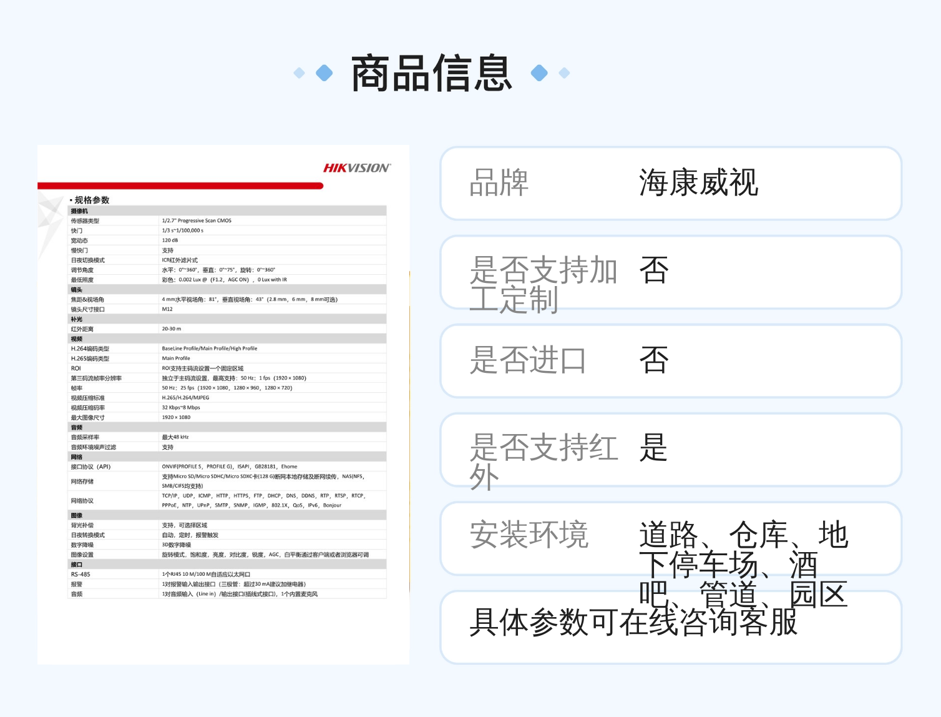Select the 是否进口 label

[528, 360]
